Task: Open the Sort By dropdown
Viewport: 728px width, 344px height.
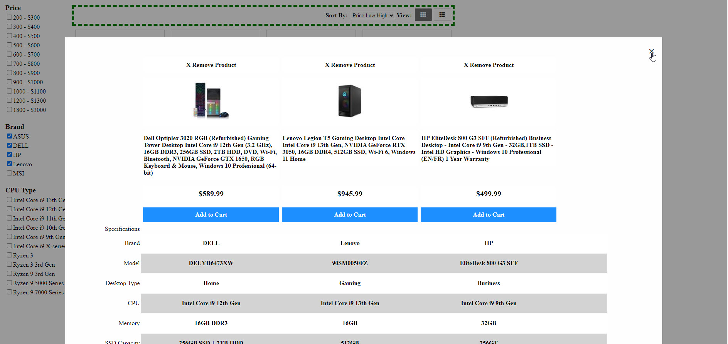Action: [372, 15]
